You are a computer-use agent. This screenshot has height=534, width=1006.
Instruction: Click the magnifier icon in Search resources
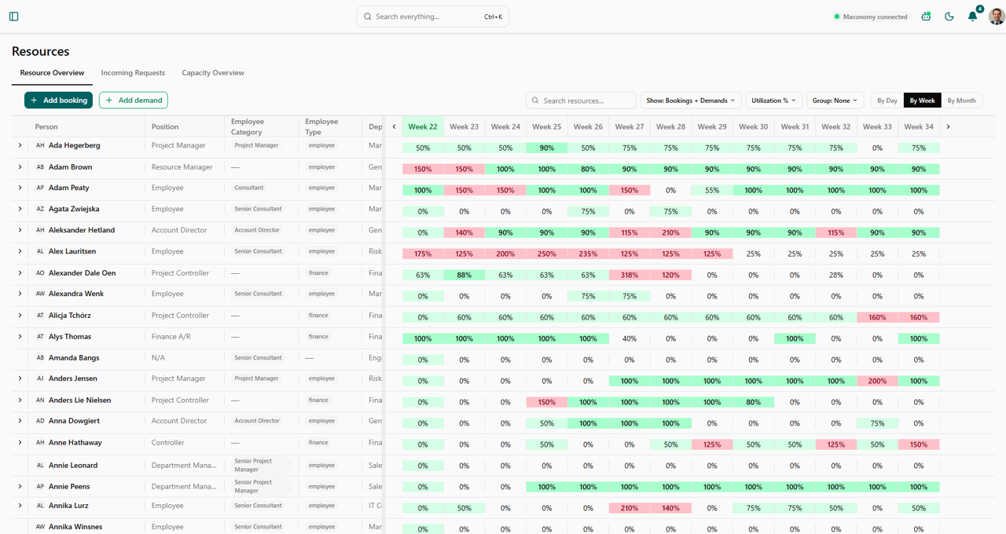point(535,101)
